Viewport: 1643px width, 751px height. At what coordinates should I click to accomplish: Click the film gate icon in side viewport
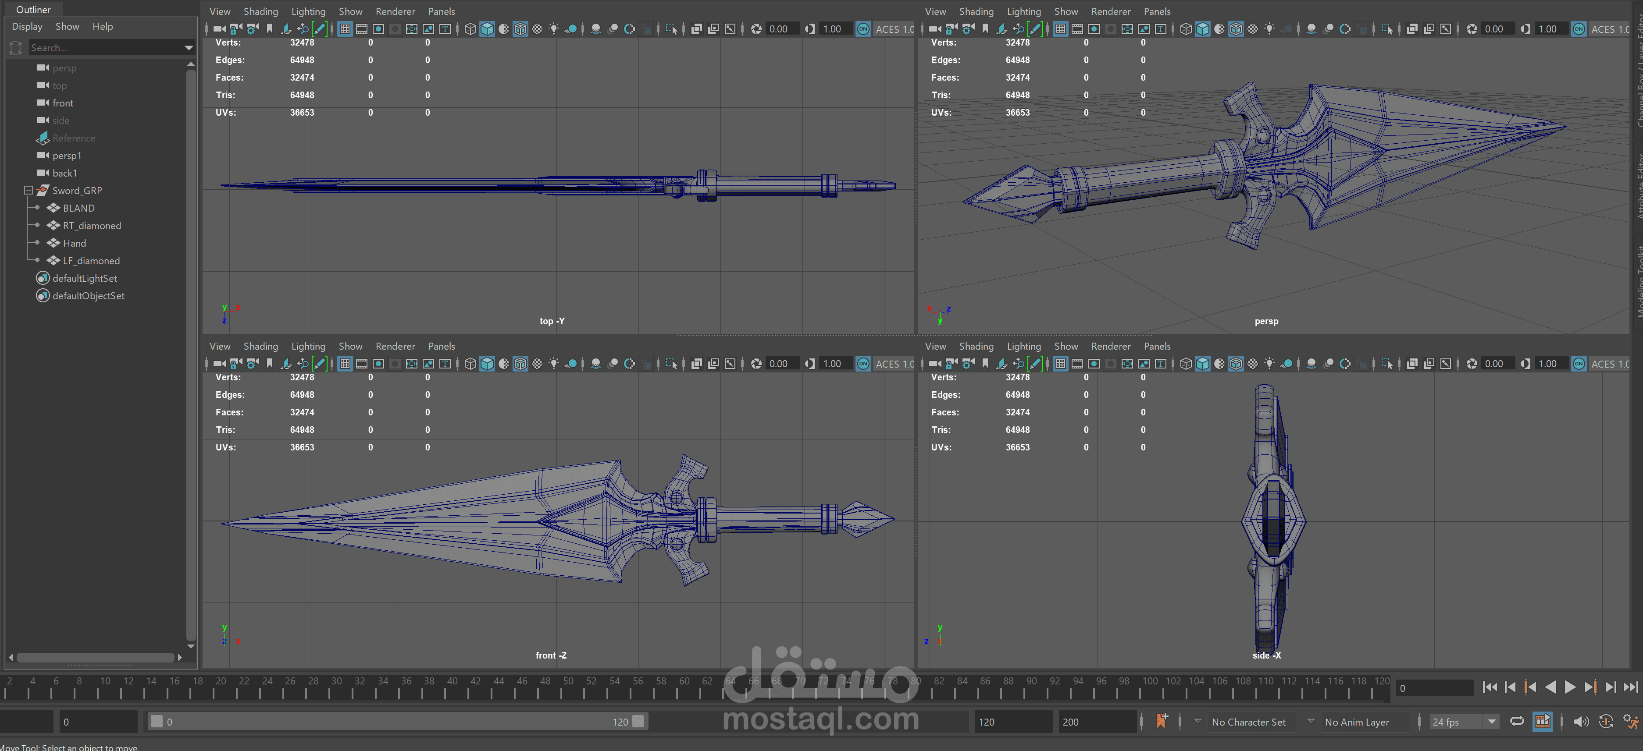1077,363
